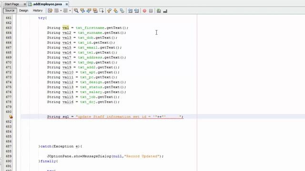Open the Forward navigation dropdown arrow
305x171 pixels.
70,10
